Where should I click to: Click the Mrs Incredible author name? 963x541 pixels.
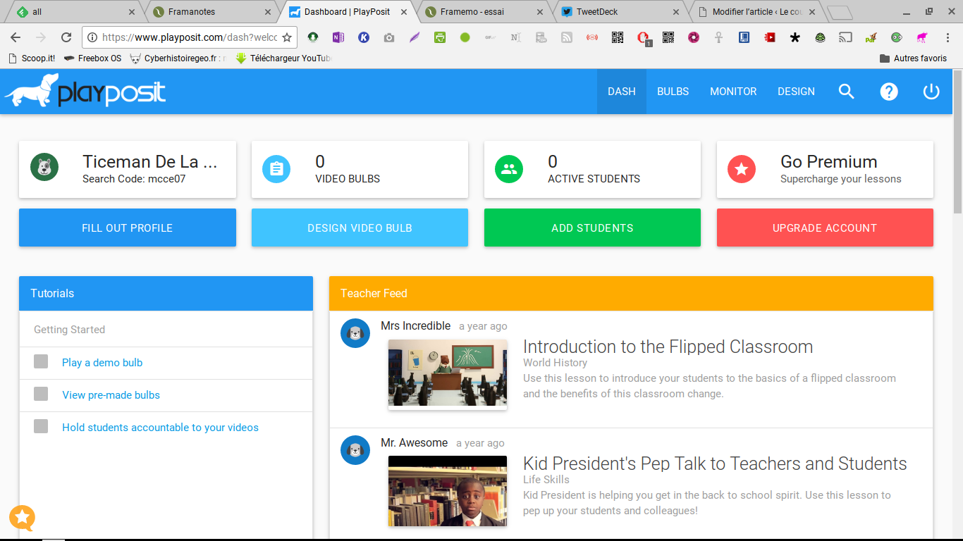(x=415, y=325)
